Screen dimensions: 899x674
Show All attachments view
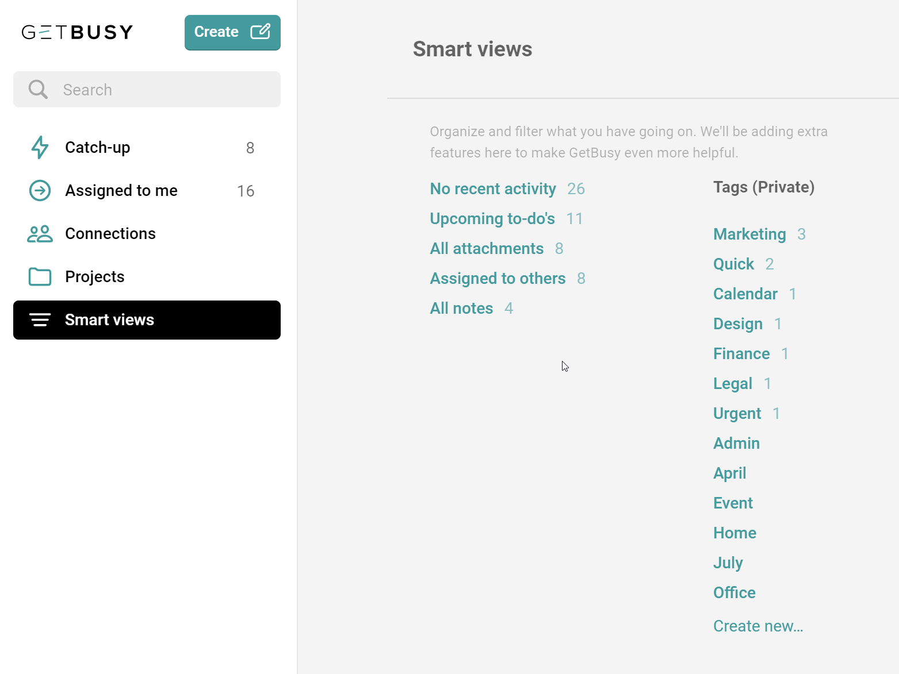[x=487, y=248]
